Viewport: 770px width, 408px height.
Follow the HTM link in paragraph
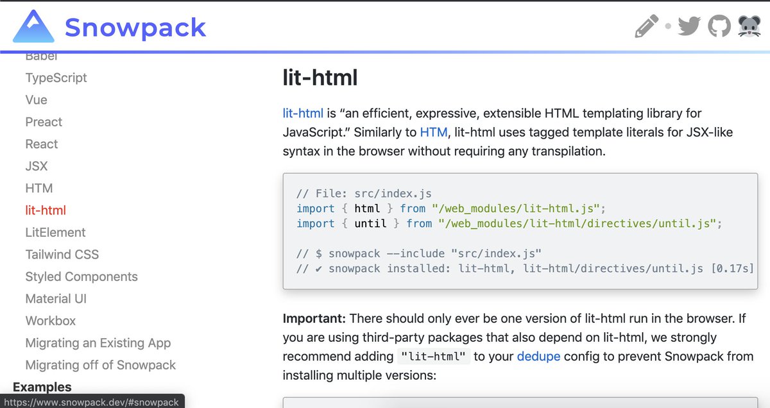pyautogui.click(x=434, y=133)
